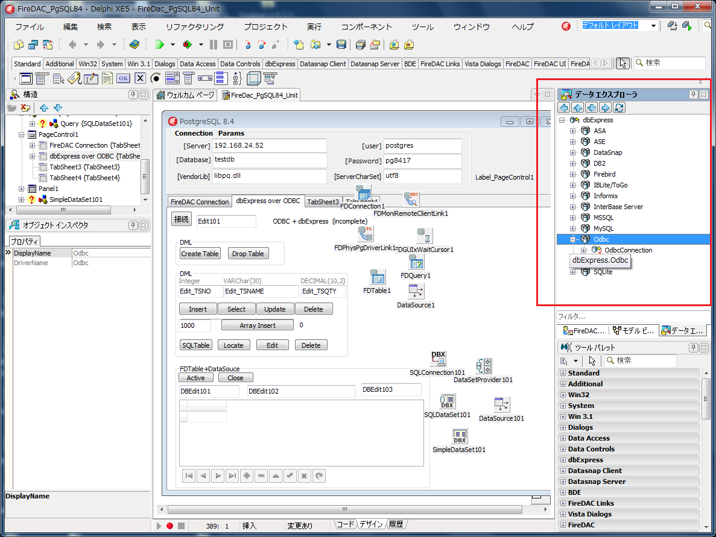Open help via the blue book icon
The image size is (716, 537).
(x=135, y=45)
